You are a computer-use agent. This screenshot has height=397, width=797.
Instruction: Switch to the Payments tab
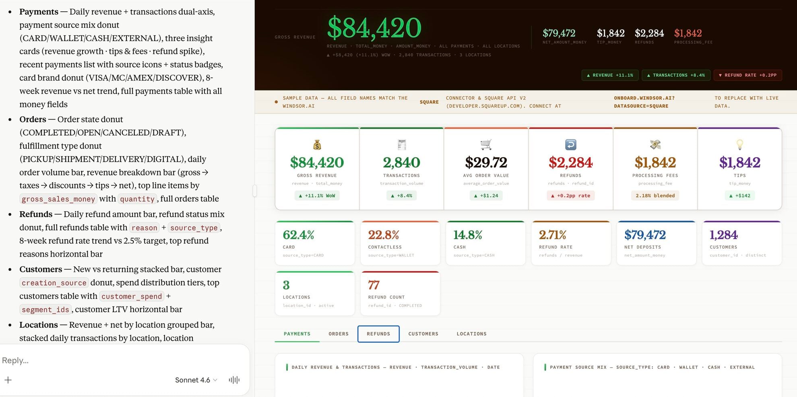[x=297, y=334]
